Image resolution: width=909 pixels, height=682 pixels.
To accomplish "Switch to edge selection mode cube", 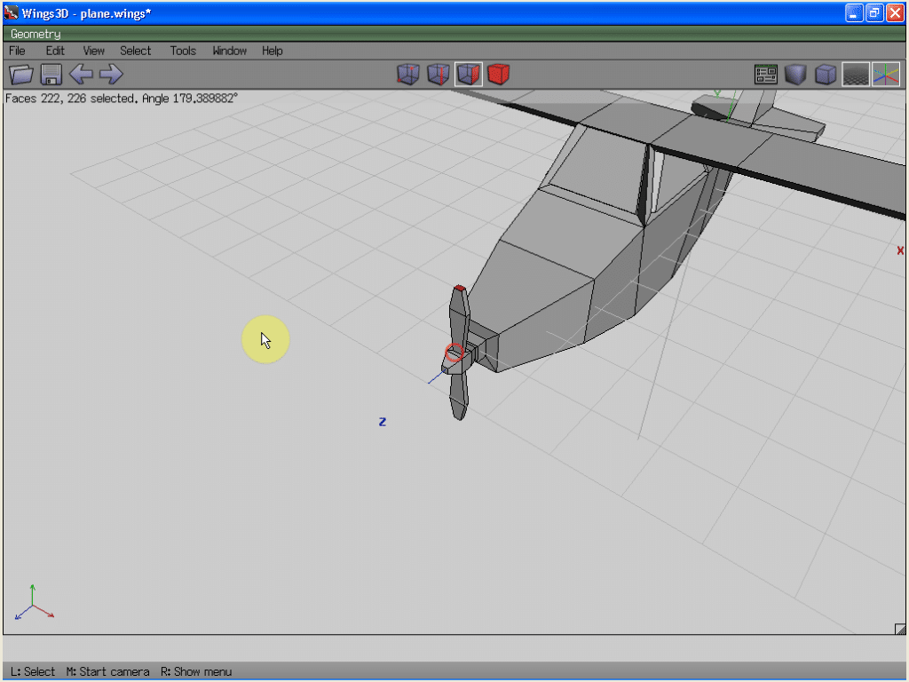I will click(x=438, y=75).
